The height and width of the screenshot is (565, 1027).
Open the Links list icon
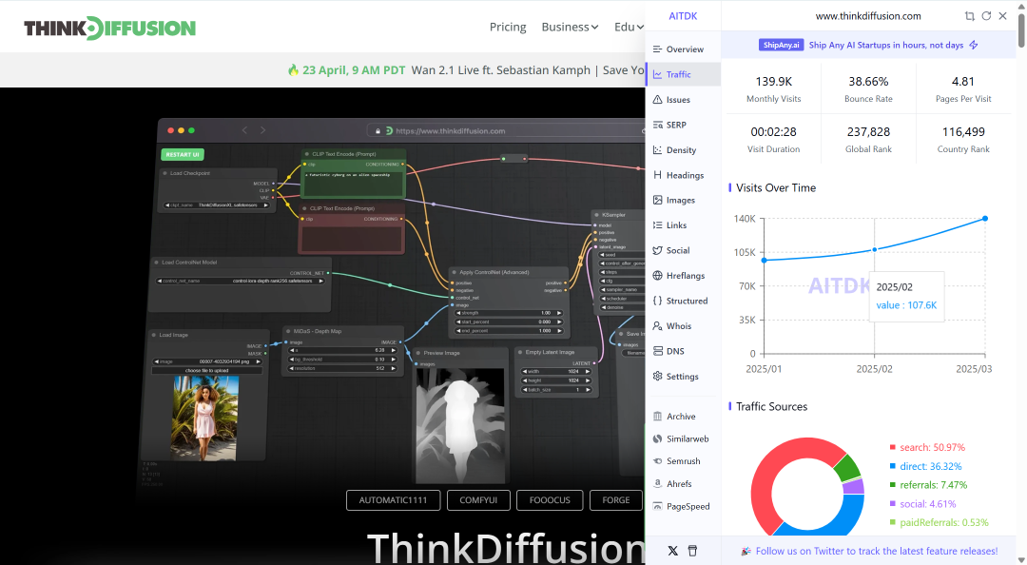coord(657,224)
